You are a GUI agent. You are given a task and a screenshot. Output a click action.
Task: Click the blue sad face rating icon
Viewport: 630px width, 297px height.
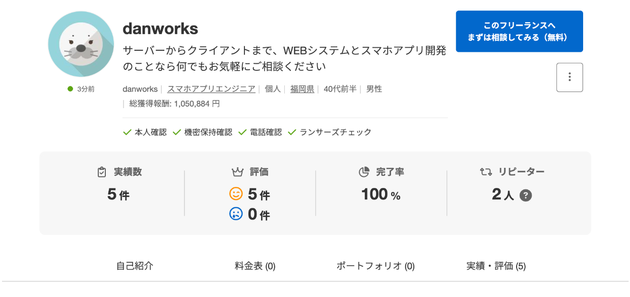click(x=236, y=214)
